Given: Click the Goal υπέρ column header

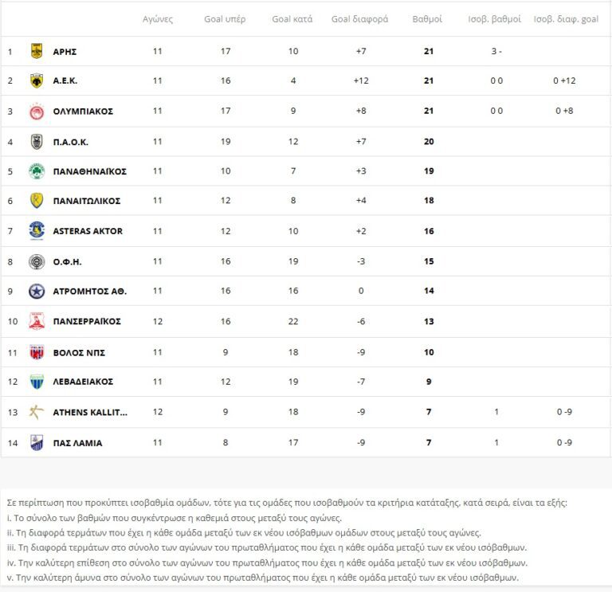Looking at the screenshot, I should click(225, 18).
